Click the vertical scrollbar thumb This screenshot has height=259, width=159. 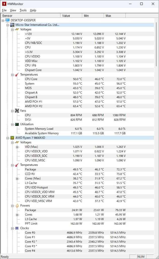tap(156, 44)
